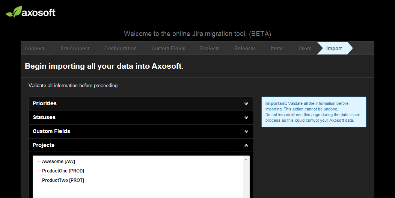Click the Priorities double-chevron down icon
This screenshot has width=395, height=198.
[246, 104]
